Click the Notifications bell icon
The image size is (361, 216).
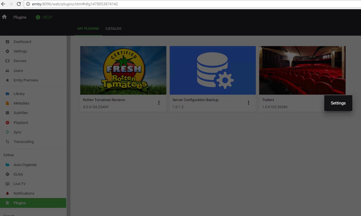[8, 194]
